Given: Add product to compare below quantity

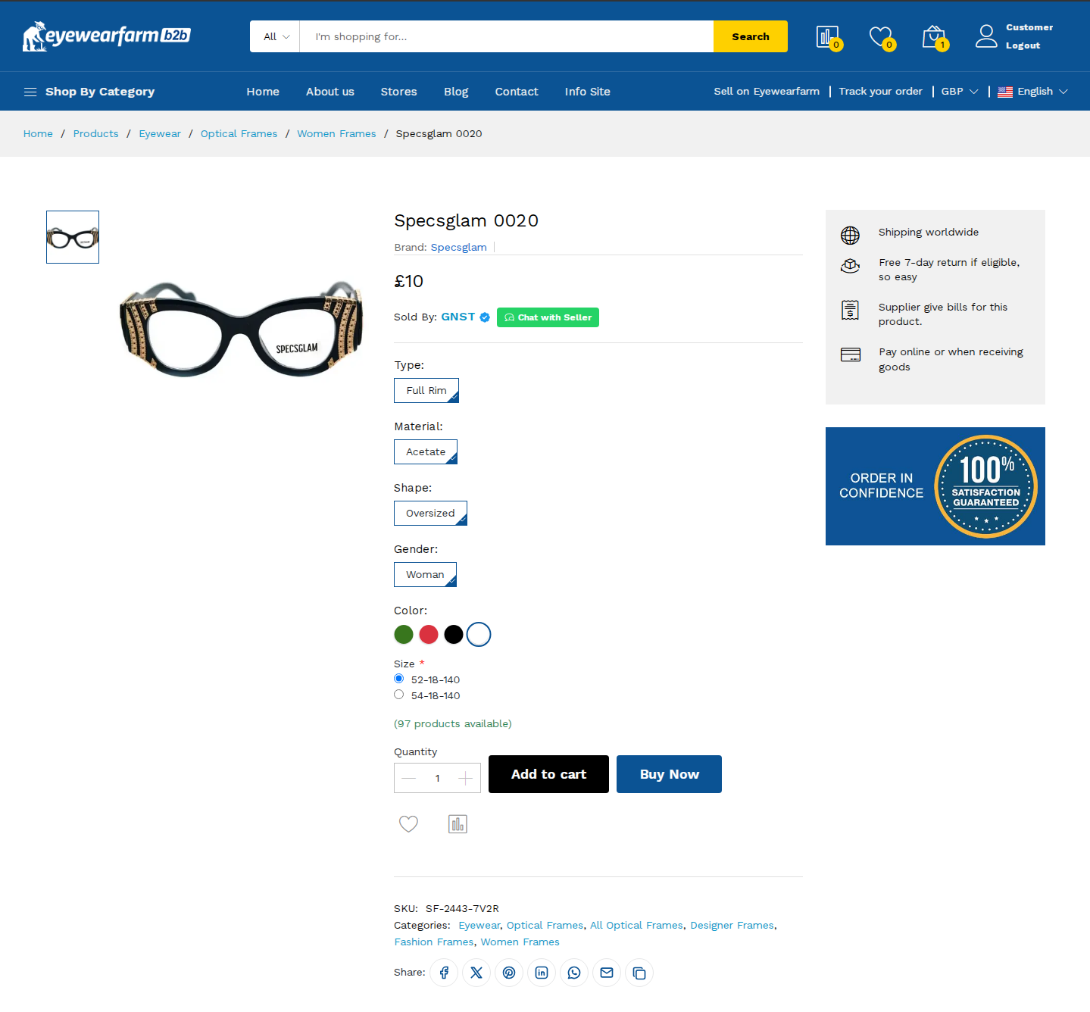Looking at the screenshot, I should click(x=458, y=823).
